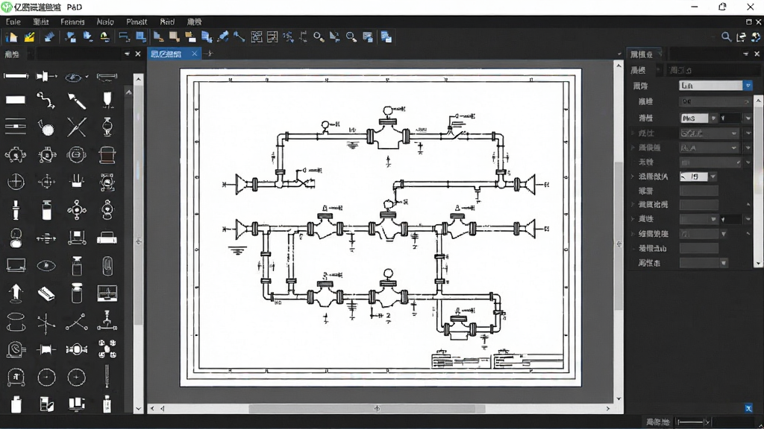Open the dropdown next to the 15 value
Screen dimensions: 764x429
[713, 177]
